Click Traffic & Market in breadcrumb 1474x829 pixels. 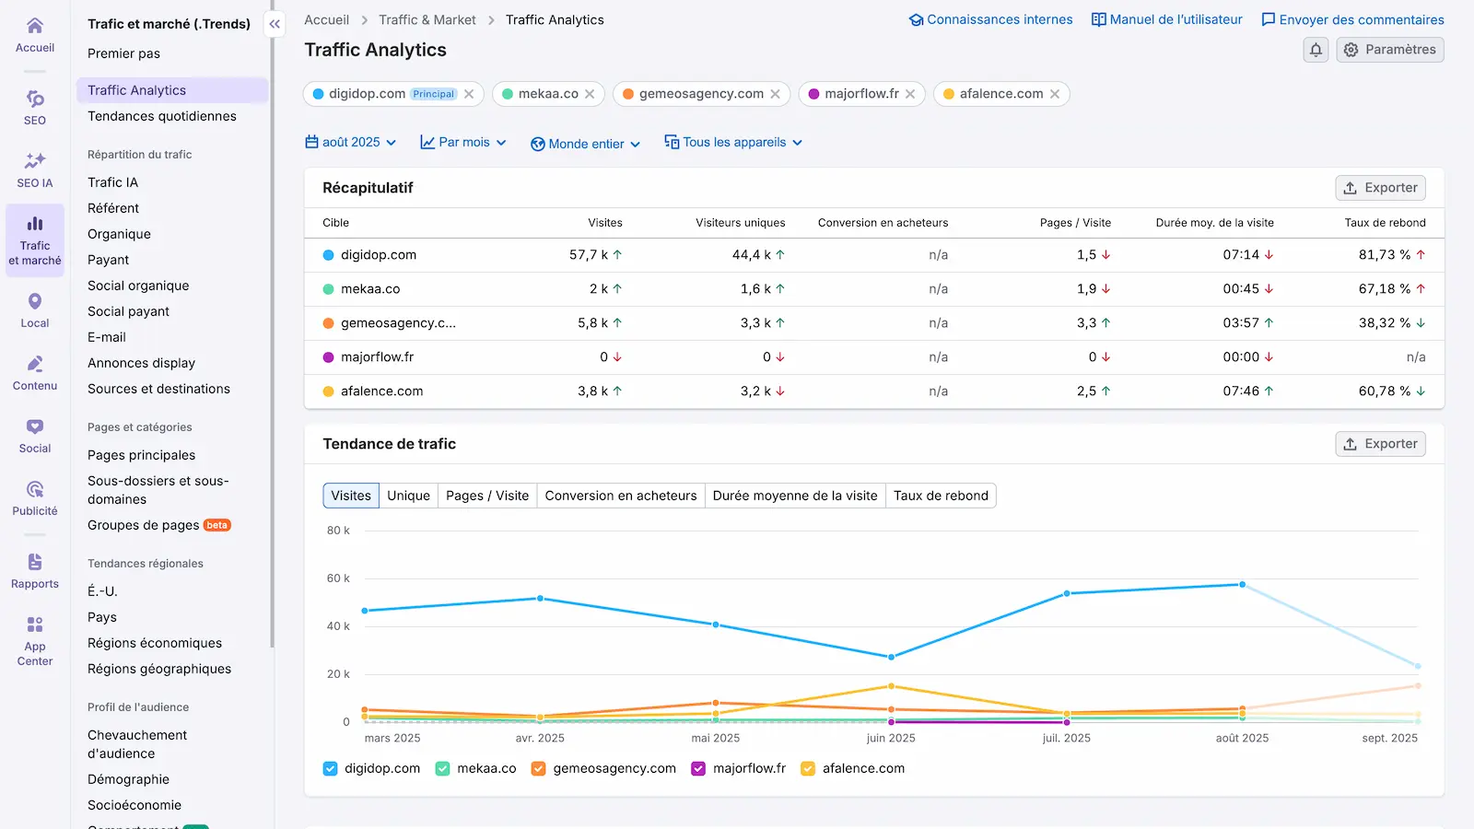point(427,20)
